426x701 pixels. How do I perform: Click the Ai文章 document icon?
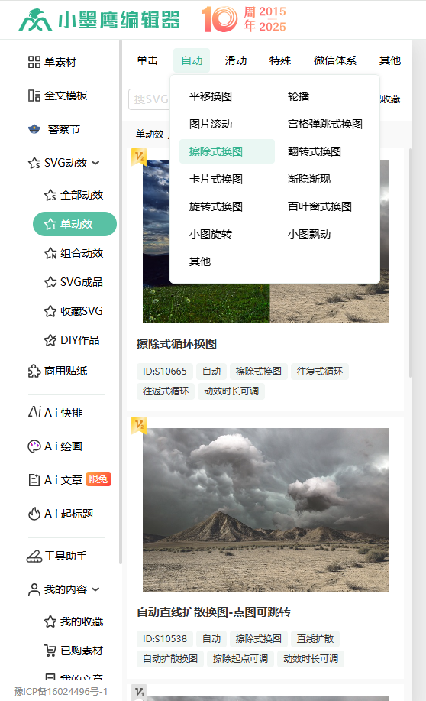34,480
